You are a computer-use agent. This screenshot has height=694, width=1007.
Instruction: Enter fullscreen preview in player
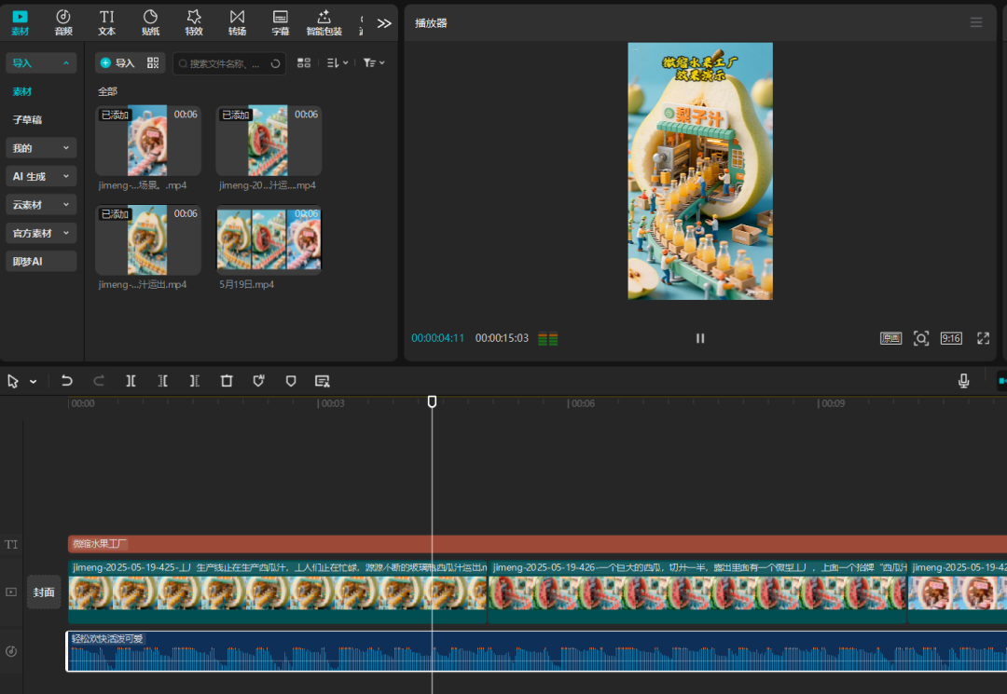pos(983,338)
